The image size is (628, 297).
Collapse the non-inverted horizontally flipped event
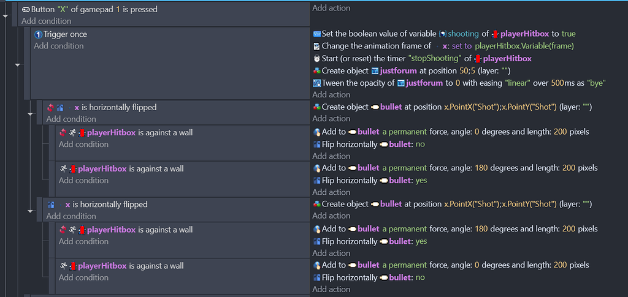tap(31, 211)
